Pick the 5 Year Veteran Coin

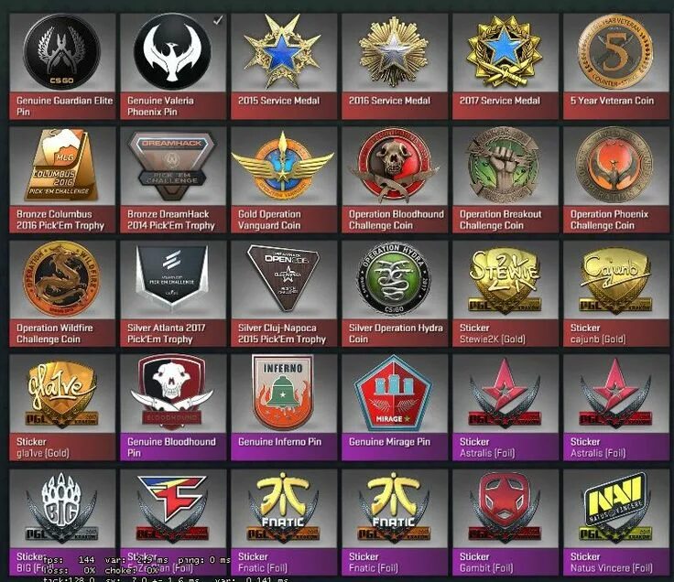(616, 66)
